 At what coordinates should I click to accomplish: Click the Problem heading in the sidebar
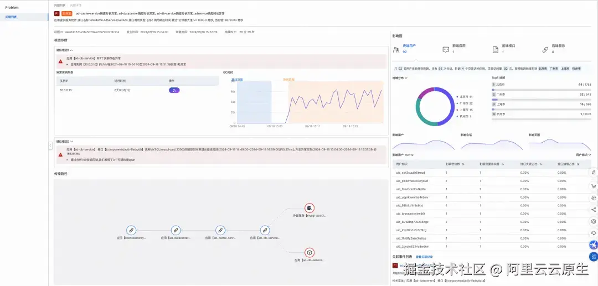[12, 8]
